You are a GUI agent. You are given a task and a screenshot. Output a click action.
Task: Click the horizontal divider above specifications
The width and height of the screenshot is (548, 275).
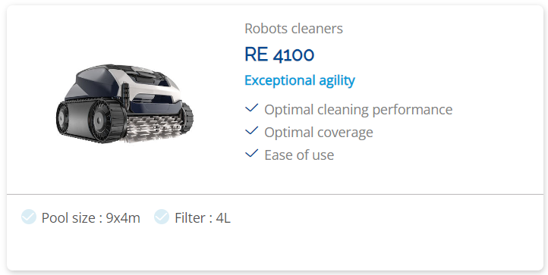point(275,194)
